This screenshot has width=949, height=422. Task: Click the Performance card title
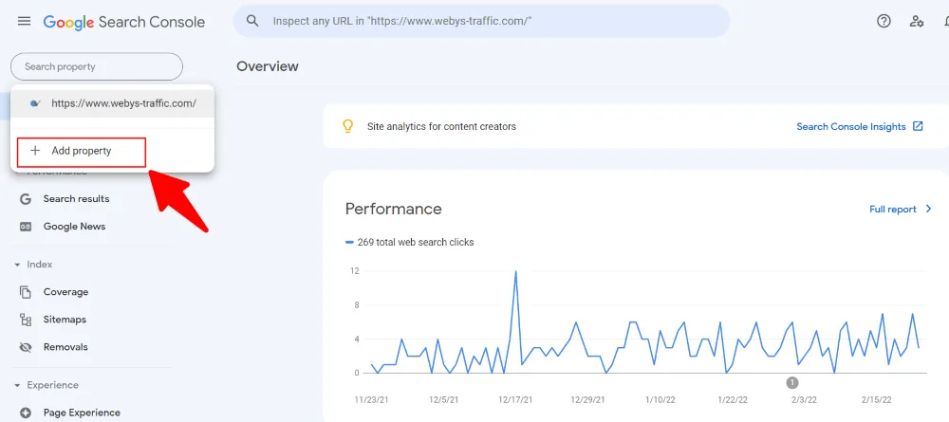coord(394,210)
